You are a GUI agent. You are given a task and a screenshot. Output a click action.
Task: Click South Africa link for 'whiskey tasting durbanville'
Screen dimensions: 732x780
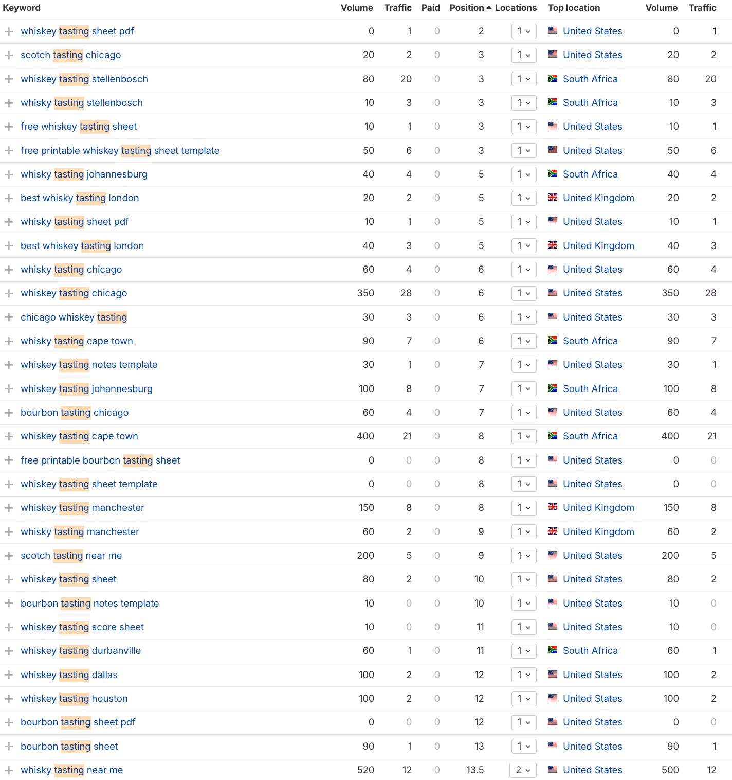pos(590,651)
